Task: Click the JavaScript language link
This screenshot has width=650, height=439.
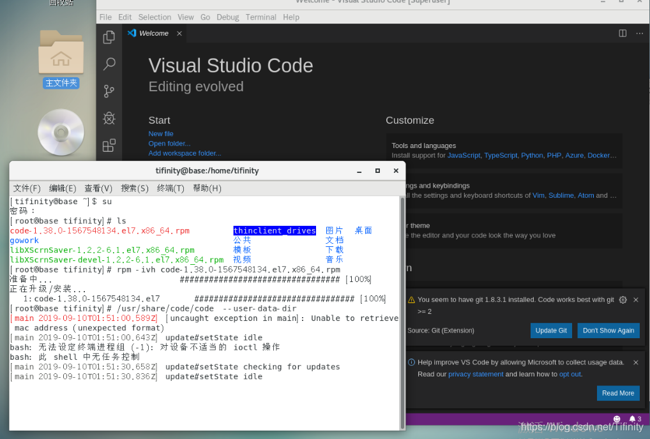Action: coord(464,155)
